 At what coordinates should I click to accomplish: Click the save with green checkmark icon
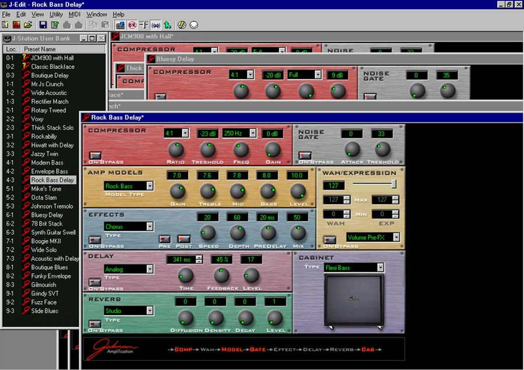(55, 25)
